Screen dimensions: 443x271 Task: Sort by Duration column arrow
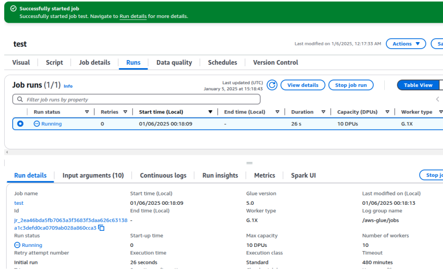tap(323, 112)
